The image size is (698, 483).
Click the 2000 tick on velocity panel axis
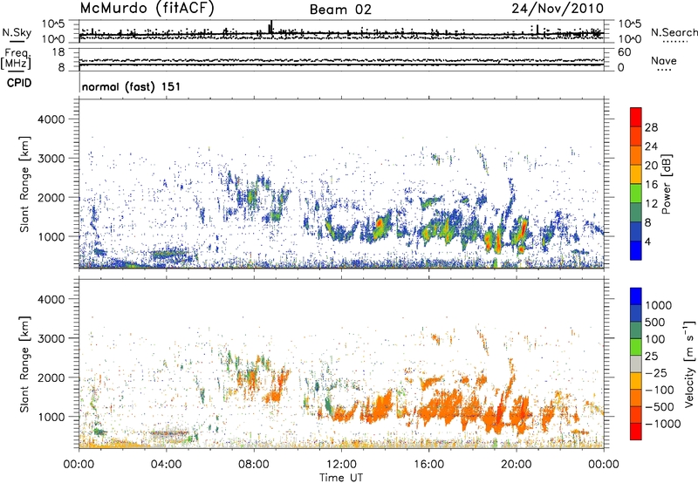pyautogui.click(x=51, y=378)
